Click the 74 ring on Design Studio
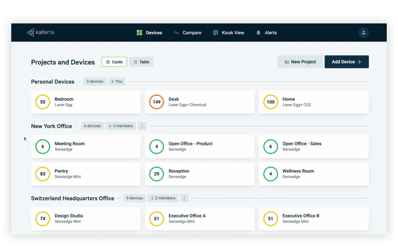 (43, 219)
